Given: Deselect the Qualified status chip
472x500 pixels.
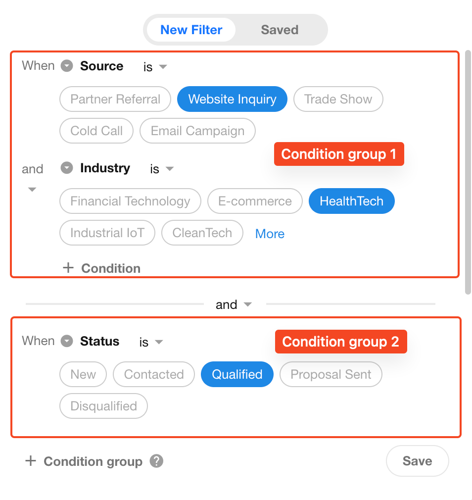Looking at the screenshot, I should pyautogui.click(x=237, y=374).
